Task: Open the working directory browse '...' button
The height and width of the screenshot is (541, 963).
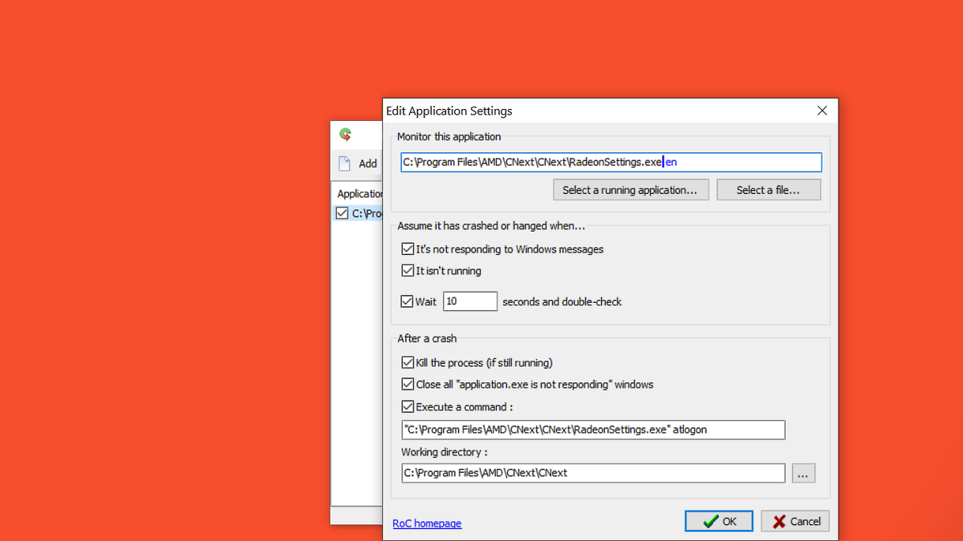Action: 803,473
